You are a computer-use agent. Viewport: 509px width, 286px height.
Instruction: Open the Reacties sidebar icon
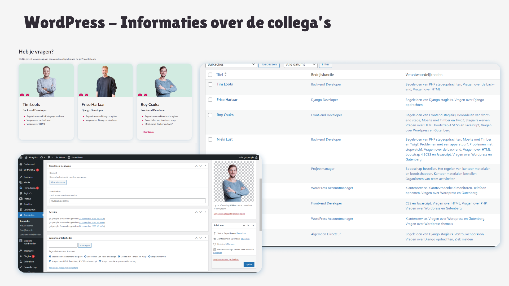(x=21, y=204)
